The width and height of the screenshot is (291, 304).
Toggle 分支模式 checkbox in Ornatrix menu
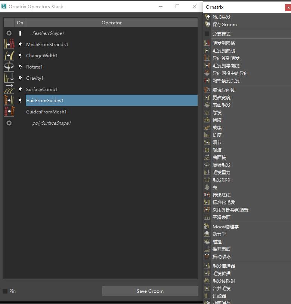pyautogui.click(x=207, y=34)
